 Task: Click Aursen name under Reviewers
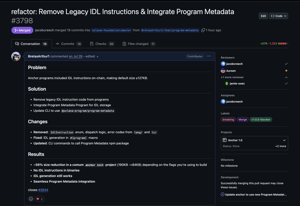[231, 71]
